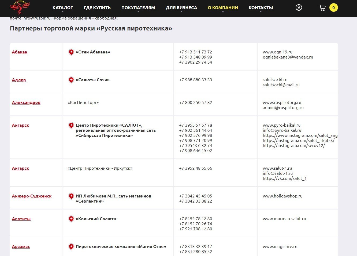Click the www.holidayshop.ru website address
Screen dimensions: 357x256
(282, 196)
